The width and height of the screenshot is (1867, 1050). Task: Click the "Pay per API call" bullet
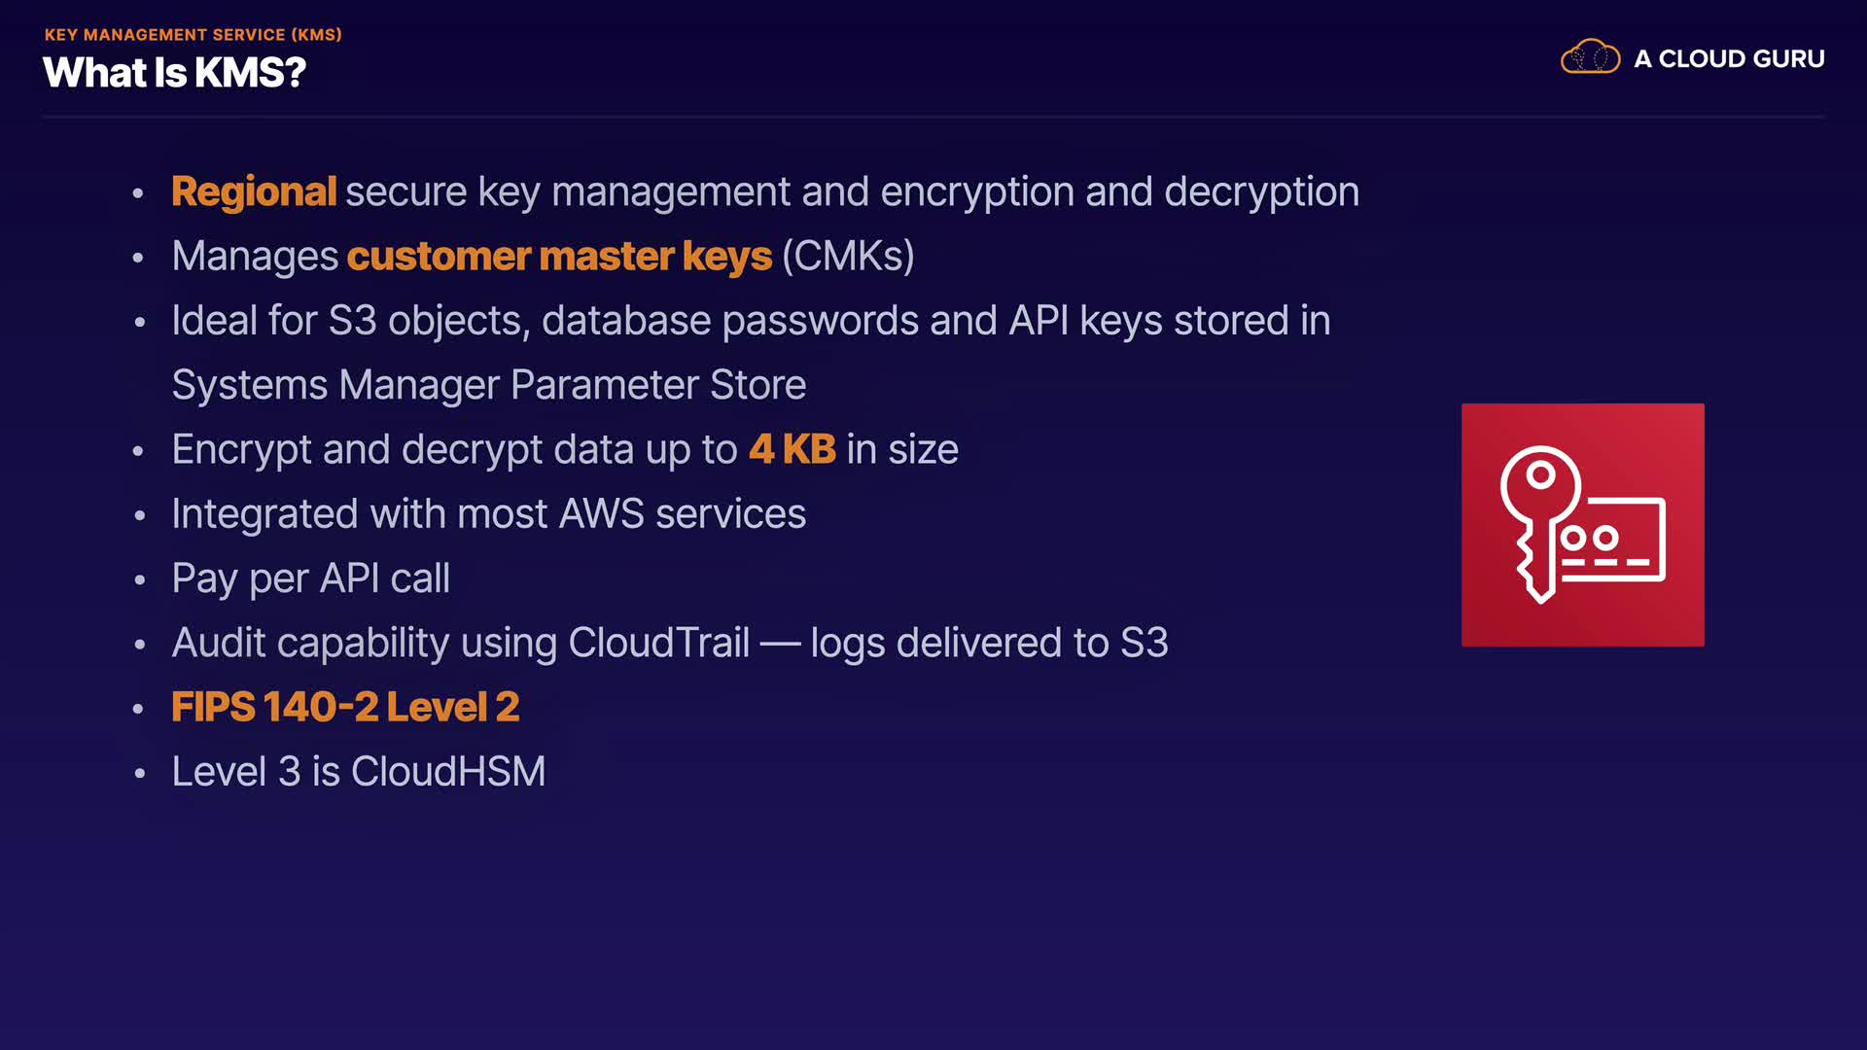311,578
